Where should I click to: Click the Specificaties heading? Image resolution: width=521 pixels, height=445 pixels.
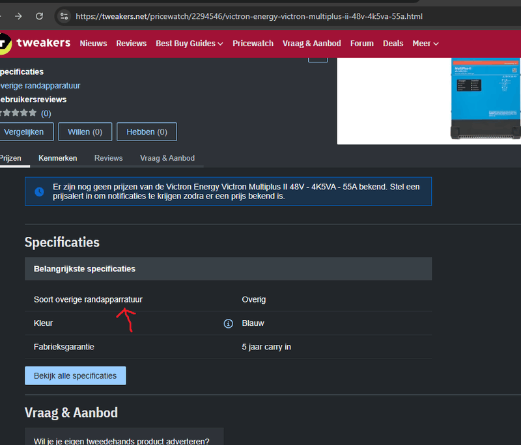point(62,242)
